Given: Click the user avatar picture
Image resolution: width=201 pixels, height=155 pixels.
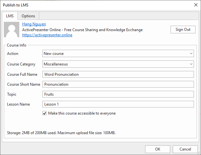Looking at the screenshot, I should click(12, 30).
